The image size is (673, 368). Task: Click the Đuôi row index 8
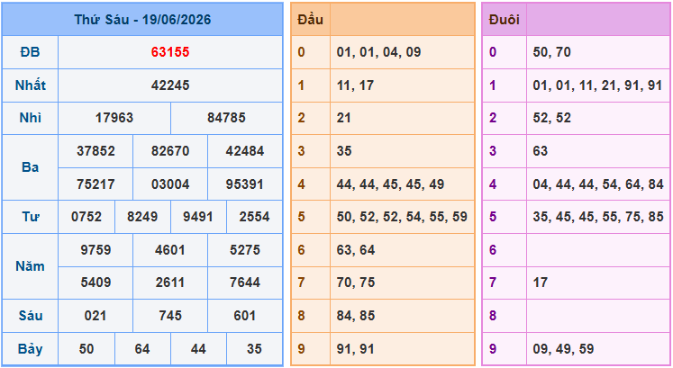coord(493,316)
